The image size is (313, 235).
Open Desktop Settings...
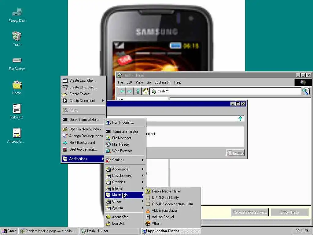[83, 149]
